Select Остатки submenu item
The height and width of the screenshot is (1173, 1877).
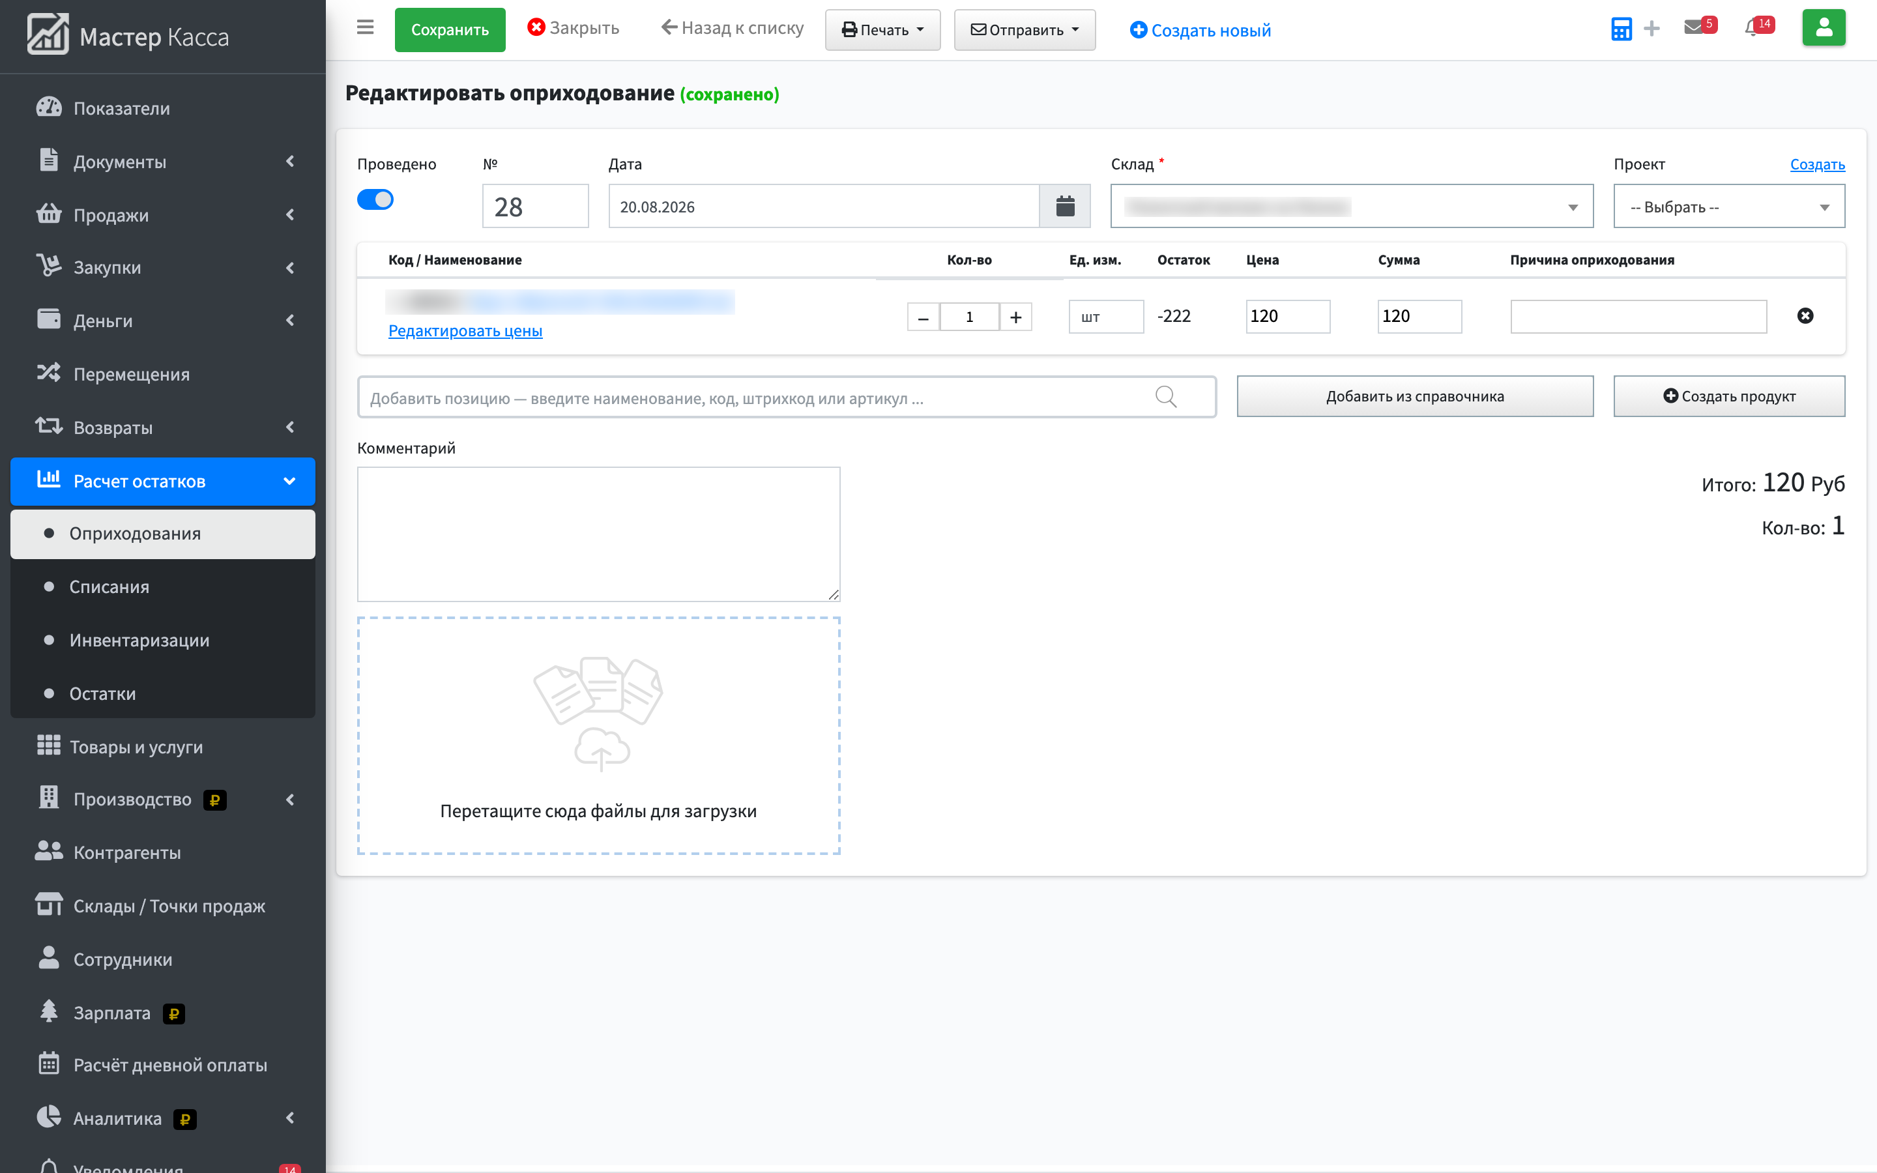pyautogui.click(x=163, y=693)
